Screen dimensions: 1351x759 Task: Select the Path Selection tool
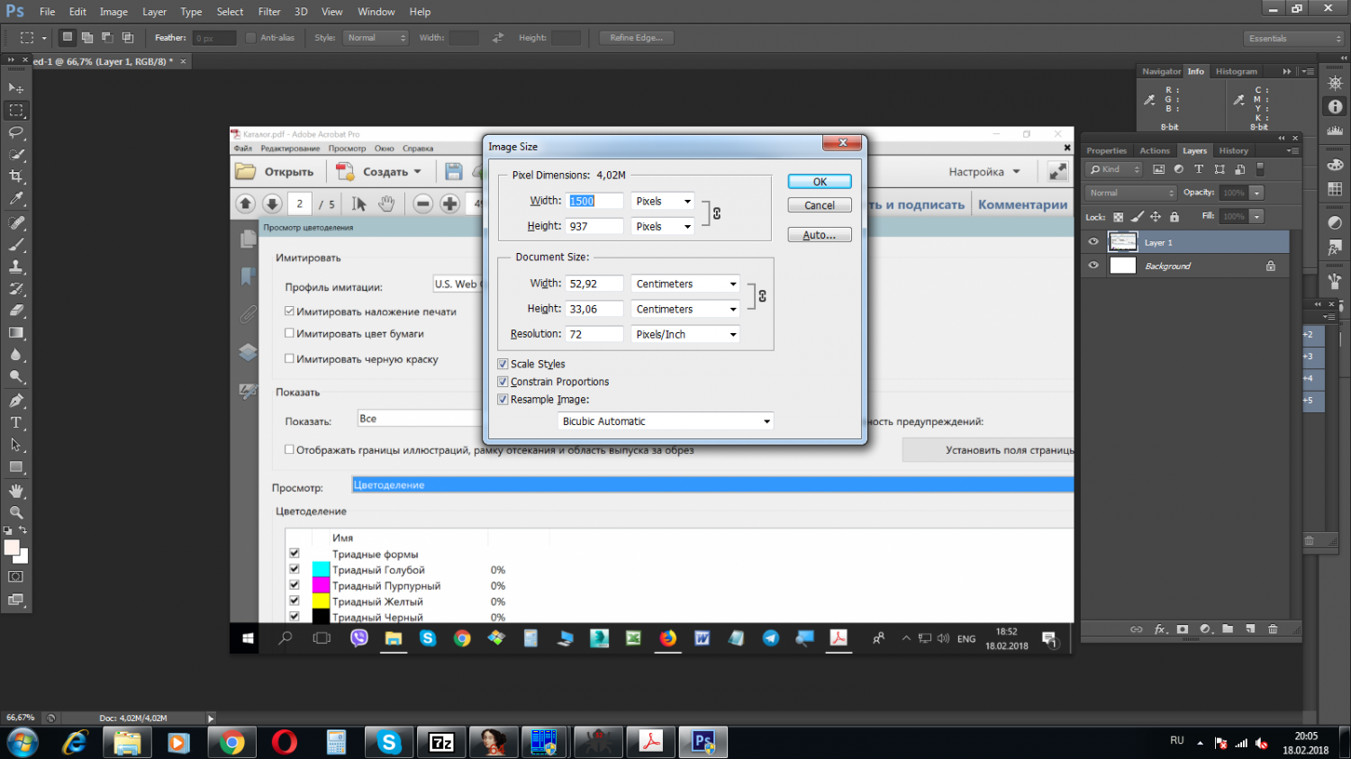[x=16, y=445]
